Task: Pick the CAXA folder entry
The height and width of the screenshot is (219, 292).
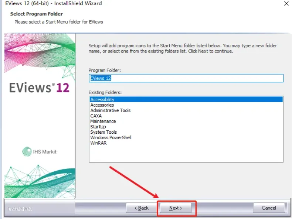Action: pyautogui.click(x=186, y=116)
